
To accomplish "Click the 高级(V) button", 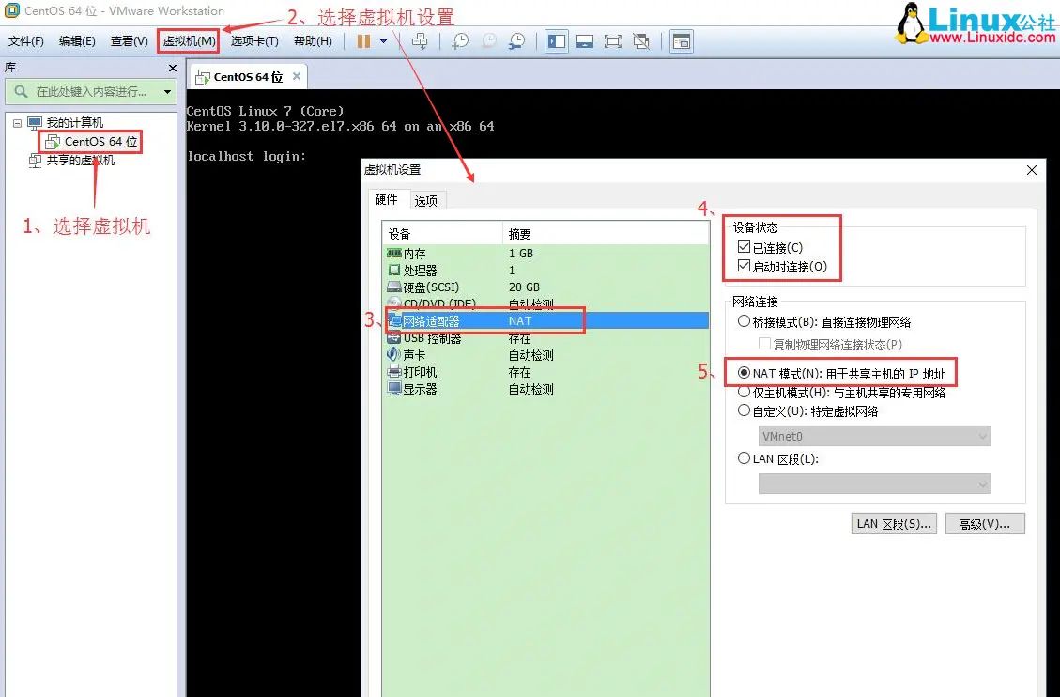I will coord(984,523).
